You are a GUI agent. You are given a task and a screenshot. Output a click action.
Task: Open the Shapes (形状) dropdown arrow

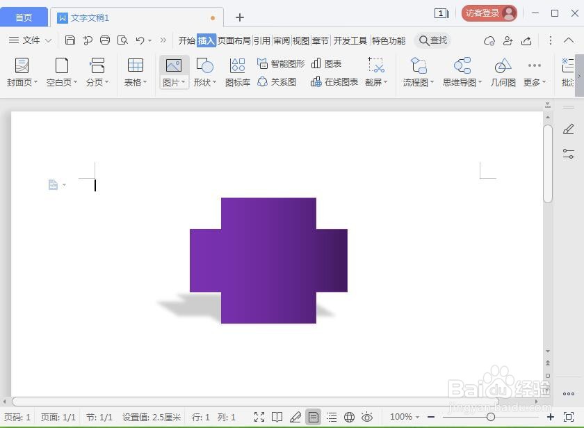pos(215,81)
